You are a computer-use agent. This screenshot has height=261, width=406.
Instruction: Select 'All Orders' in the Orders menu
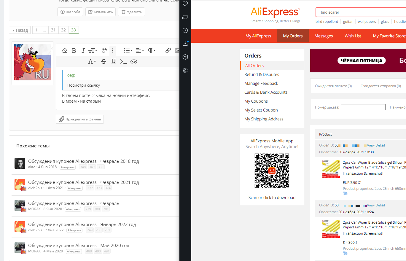[272, 66]
